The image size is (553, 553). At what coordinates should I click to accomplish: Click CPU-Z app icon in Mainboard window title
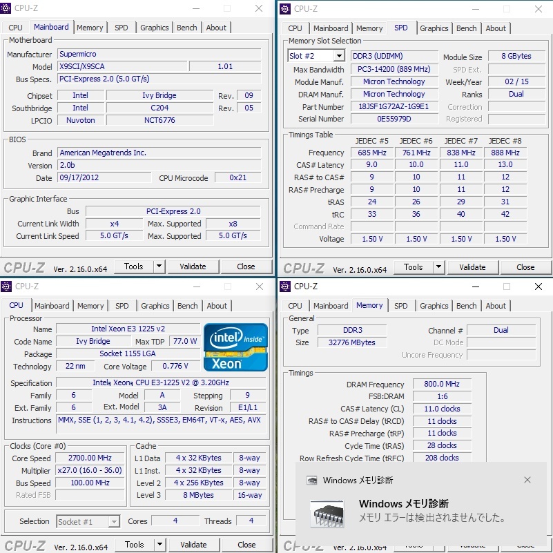pyautogui.click(x=6, y=8)
